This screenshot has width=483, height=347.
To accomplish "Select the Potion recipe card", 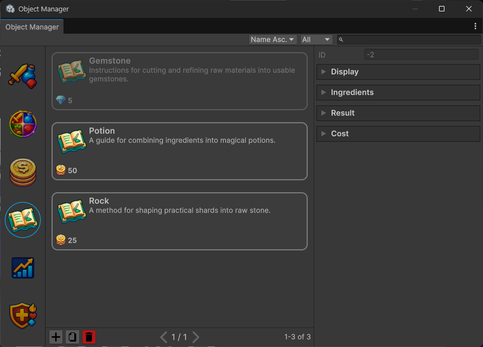I will tap(180, 151).
